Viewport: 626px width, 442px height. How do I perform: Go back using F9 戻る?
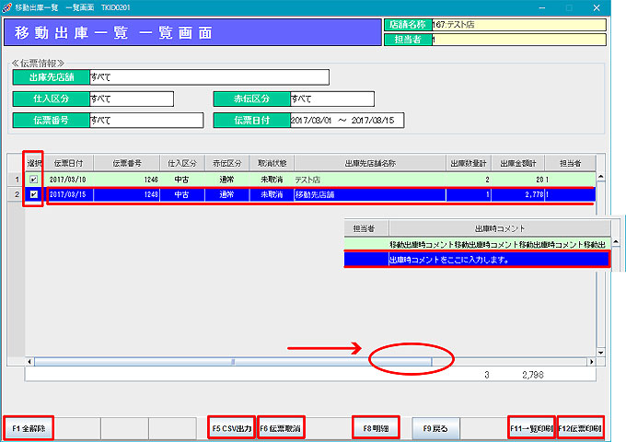coord(434,428)
